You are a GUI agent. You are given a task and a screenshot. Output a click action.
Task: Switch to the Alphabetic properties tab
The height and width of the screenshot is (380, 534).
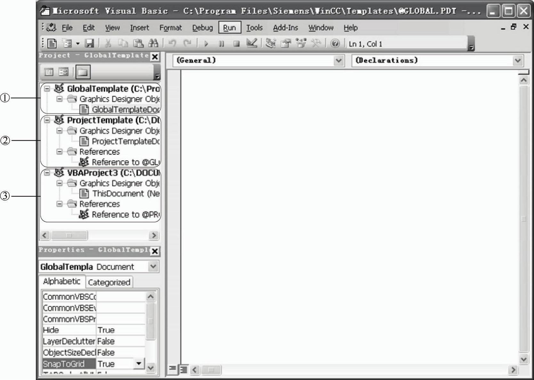click(x=62, y=281)
